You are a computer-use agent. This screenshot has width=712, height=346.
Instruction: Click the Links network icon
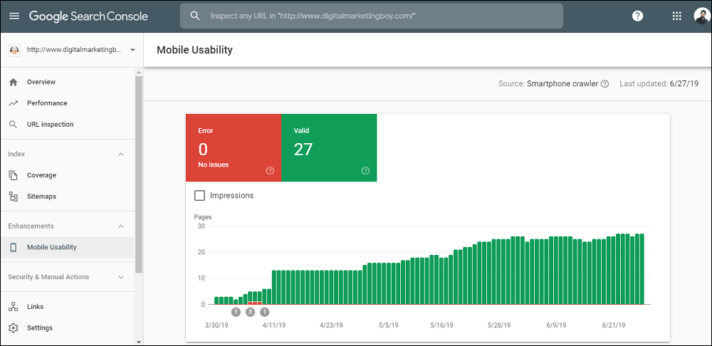[13, 307]
